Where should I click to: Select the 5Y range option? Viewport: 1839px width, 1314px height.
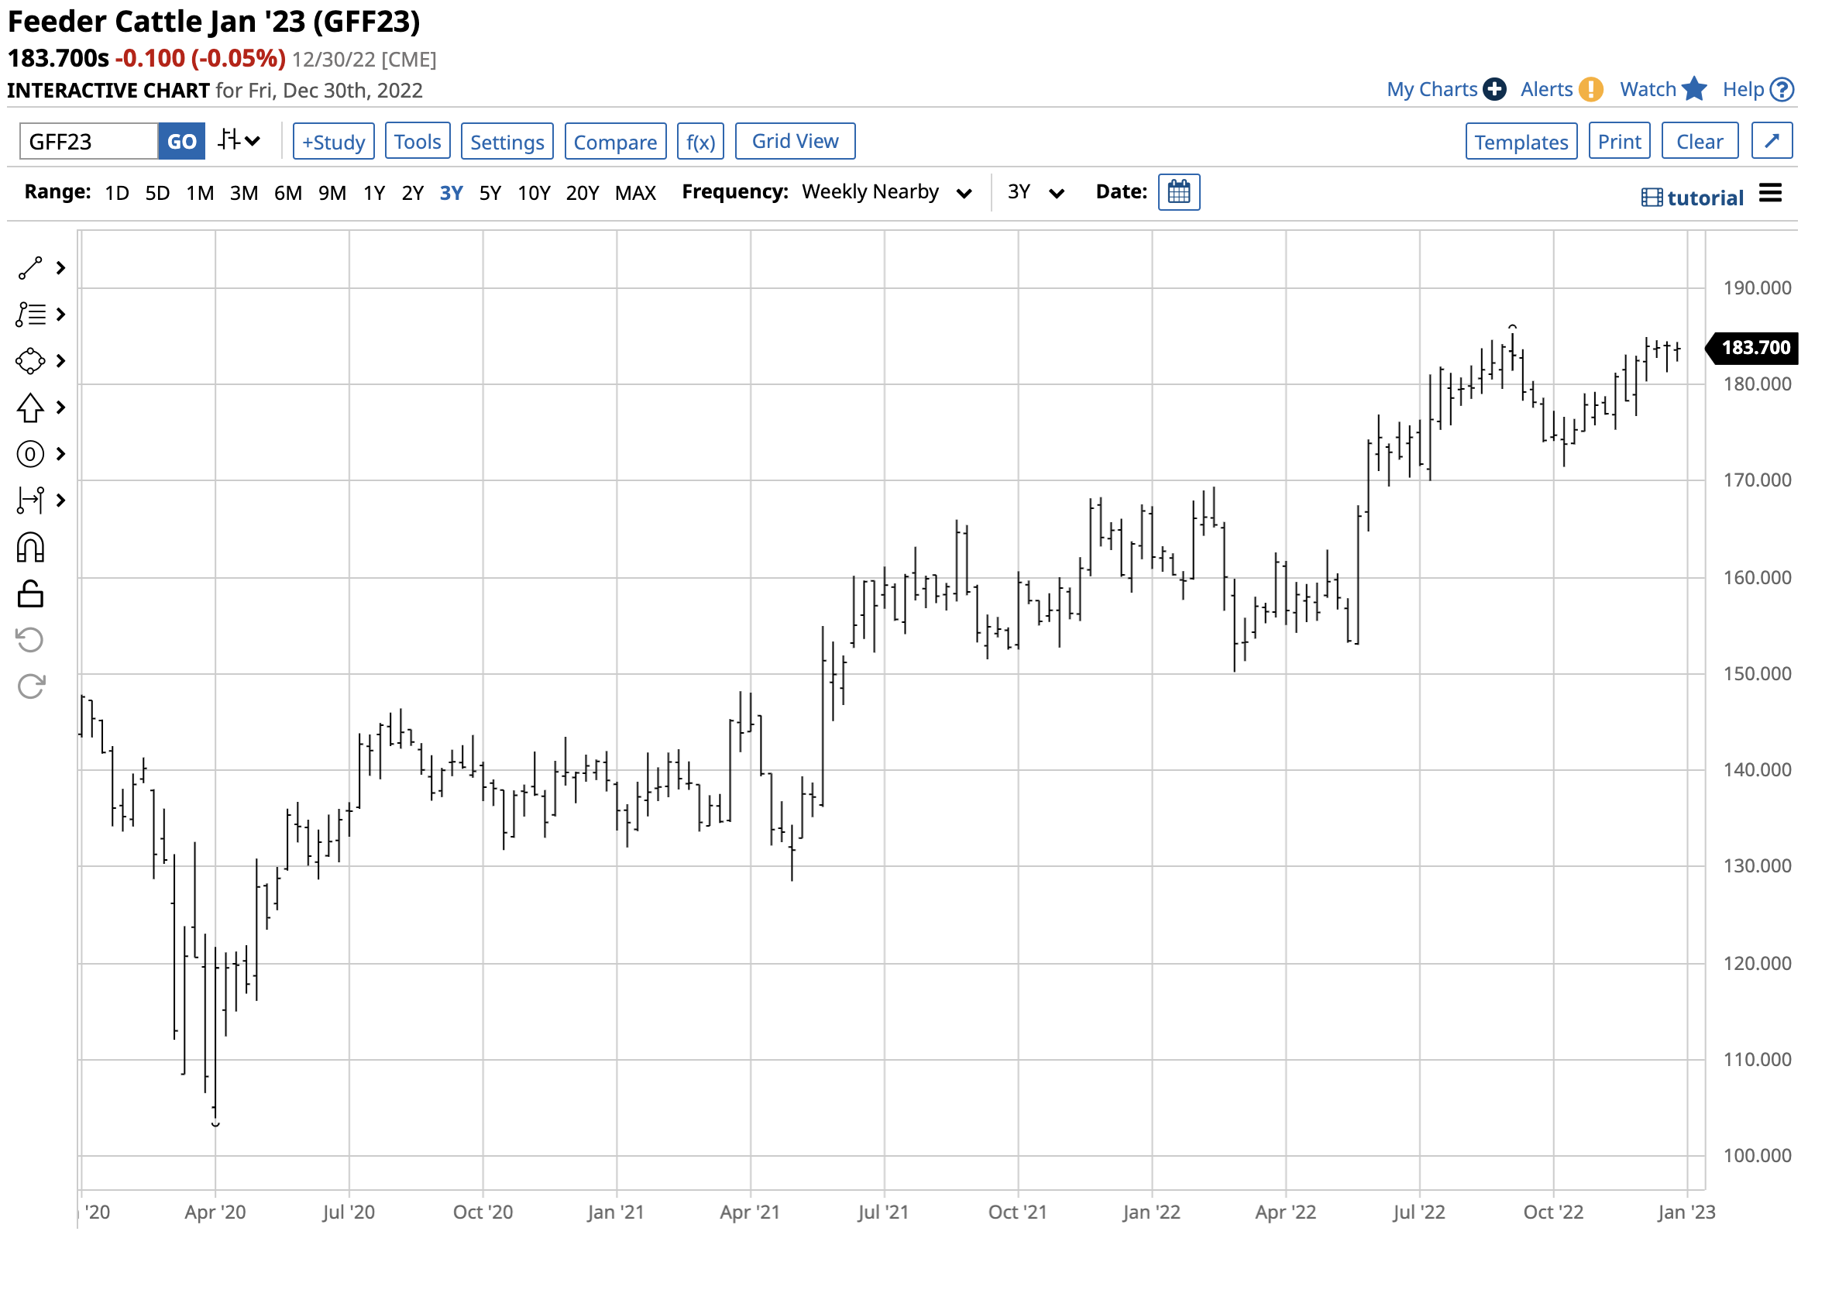point(490,194)
